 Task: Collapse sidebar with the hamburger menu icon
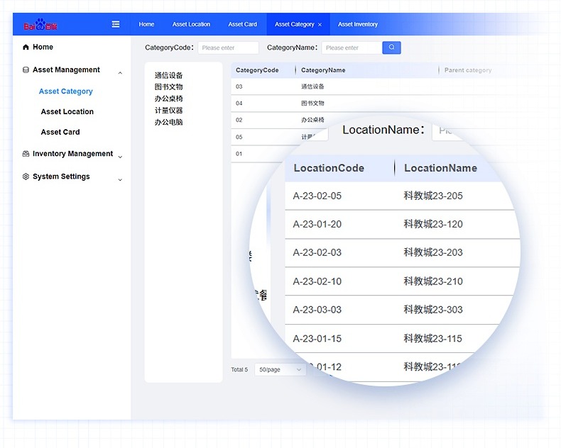tap(116, 24)
